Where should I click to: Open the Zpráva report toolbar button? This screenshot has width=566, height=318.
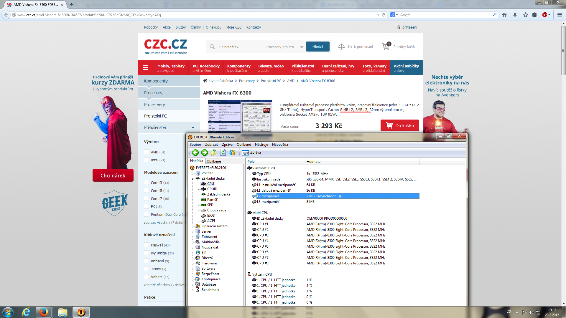(251, 153)
